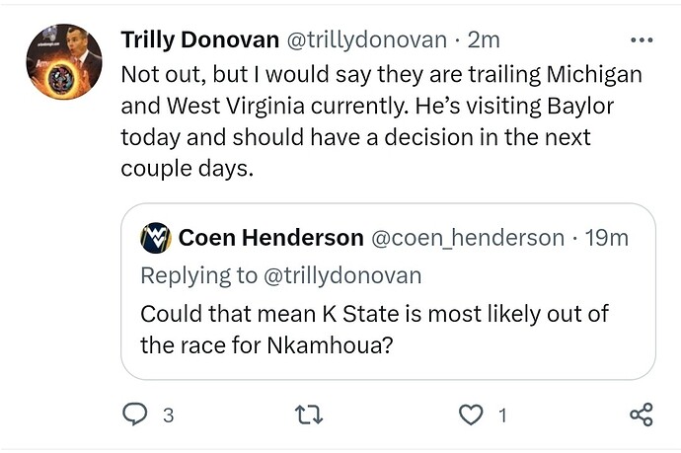Click the 'Replying to' label in quoted tweet
681x453 pixels.
pos(197,274)
